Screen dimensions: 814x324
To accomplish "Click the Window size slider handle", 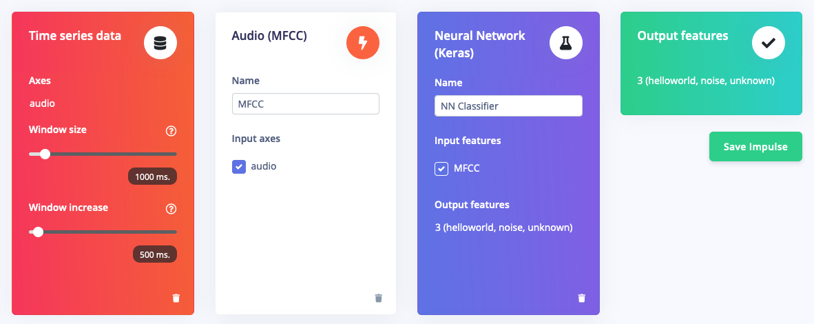I will point(45,154).
